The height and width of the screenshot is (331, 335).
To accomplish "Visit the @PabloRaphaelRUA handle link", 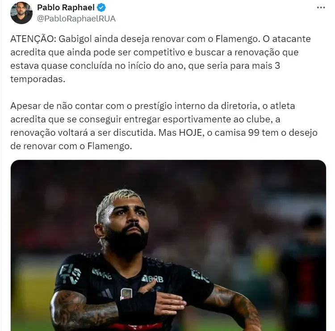I will tap(76, 19).
